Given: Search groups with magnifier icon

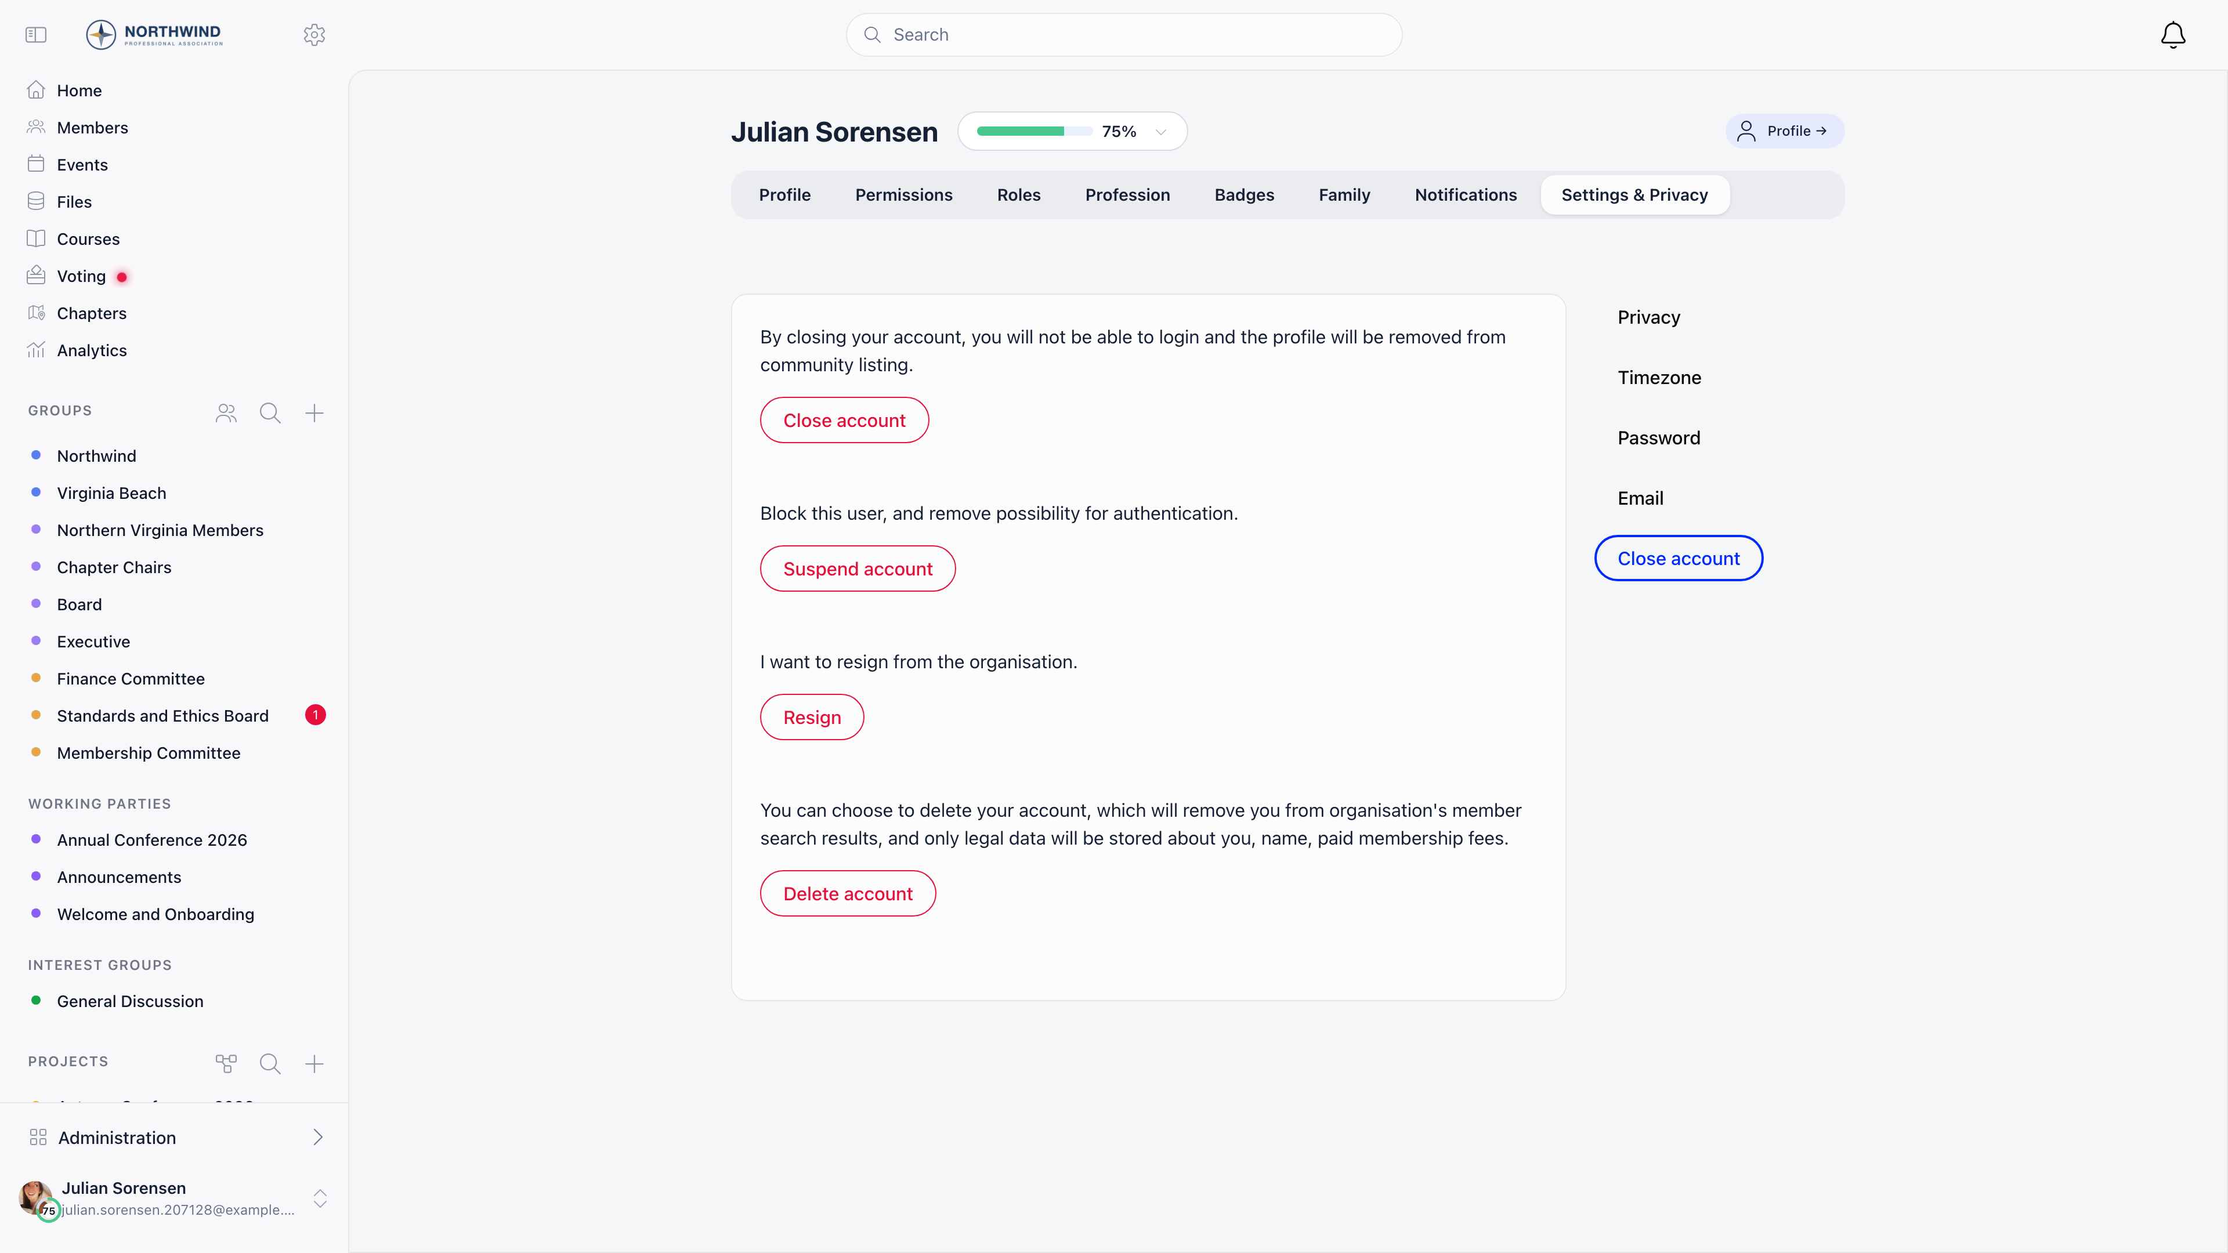Looking at the screenshot, I should click(x=270, y=412).
